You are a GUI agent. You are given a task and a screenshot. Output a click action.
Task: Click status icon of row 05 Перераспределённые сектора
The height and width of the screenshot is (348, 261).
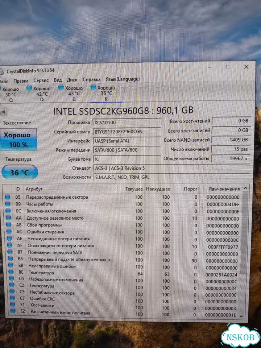point(7,197)
